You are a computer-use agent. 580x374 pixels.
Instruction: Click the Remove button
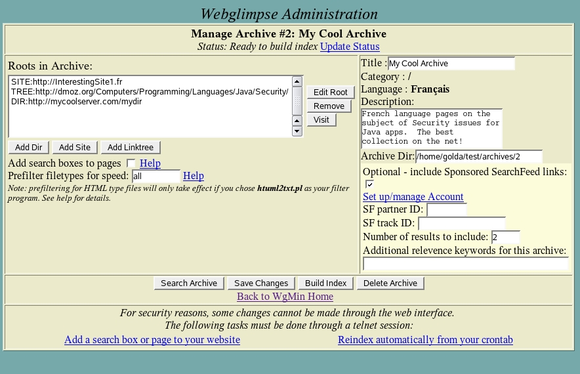(329, 106)
